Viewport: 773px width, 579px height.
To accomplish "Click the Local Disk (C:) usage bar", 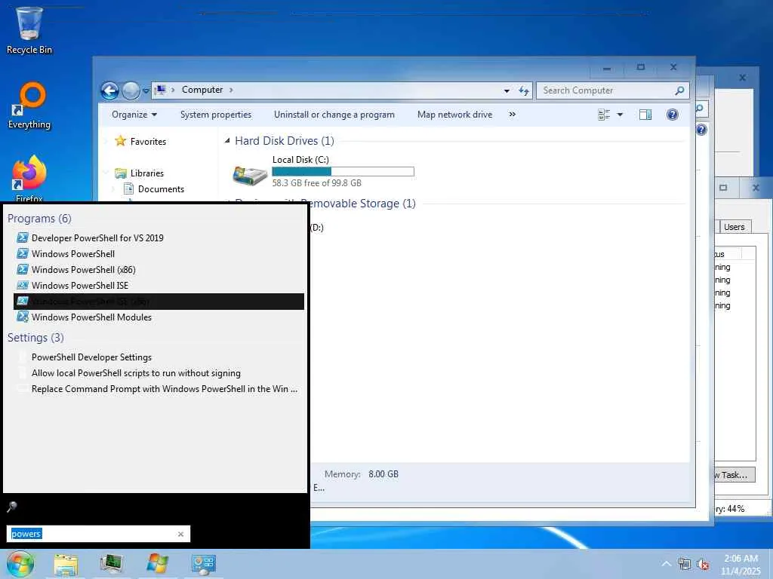I will pos(343,171).
